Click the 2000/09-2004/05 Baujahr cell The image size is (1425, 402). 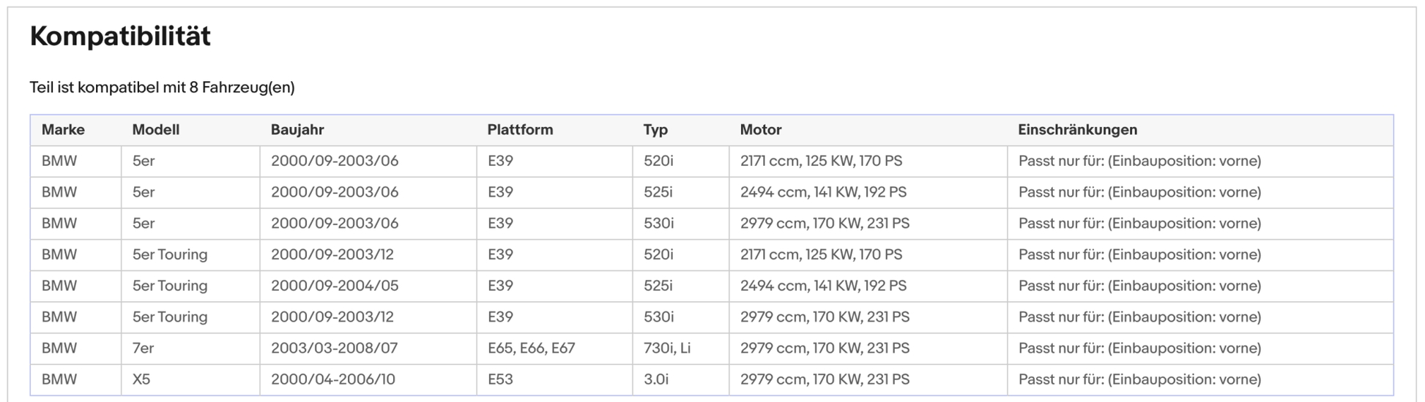click(x=368, y=287)
